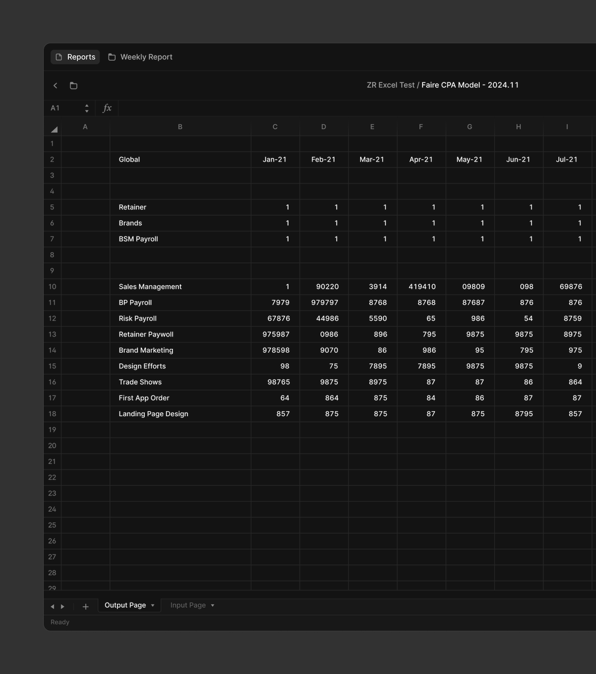Select column F header

[x=421, y=127]
